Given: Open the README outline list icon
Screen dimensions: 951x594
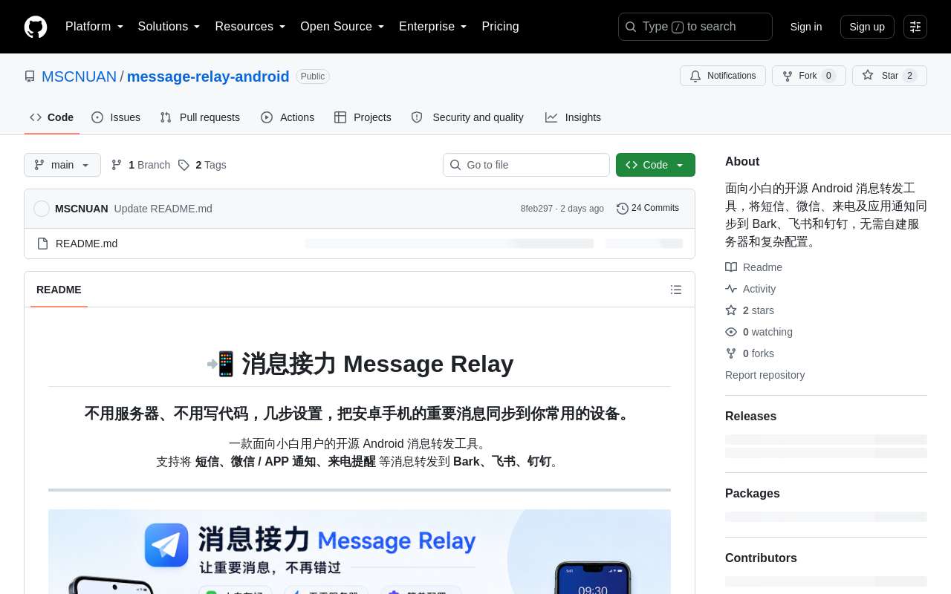Looking at the screenshot, I should [x=676, y=290].
